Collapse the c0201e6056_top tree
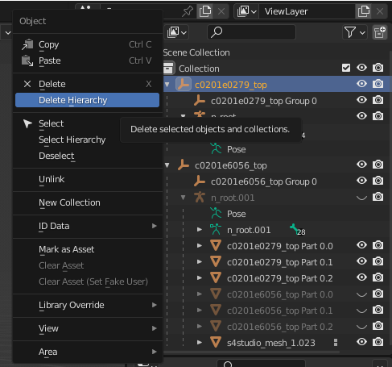392x367 pixels. tap(167, 165)
